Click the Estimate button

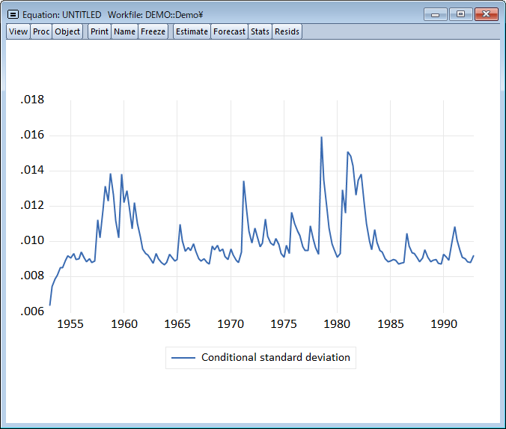[192, 31]
